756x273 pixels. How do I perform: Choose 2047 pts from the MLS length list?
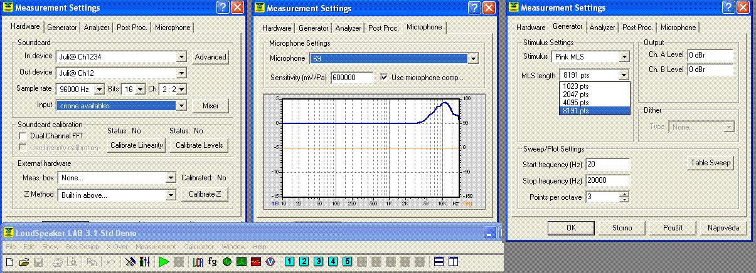[594, 95]
